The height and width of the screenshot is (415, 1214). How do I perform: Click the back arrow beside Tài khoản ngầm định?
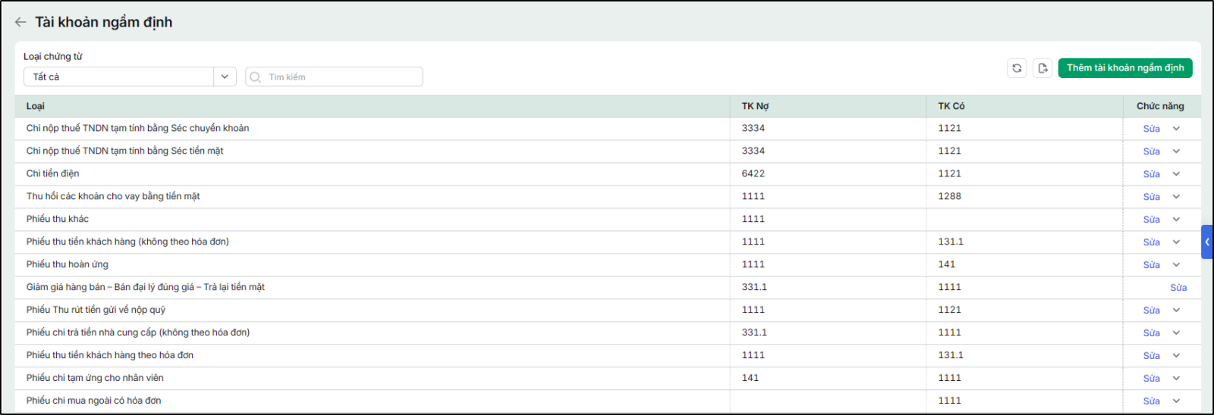(20, 22)
